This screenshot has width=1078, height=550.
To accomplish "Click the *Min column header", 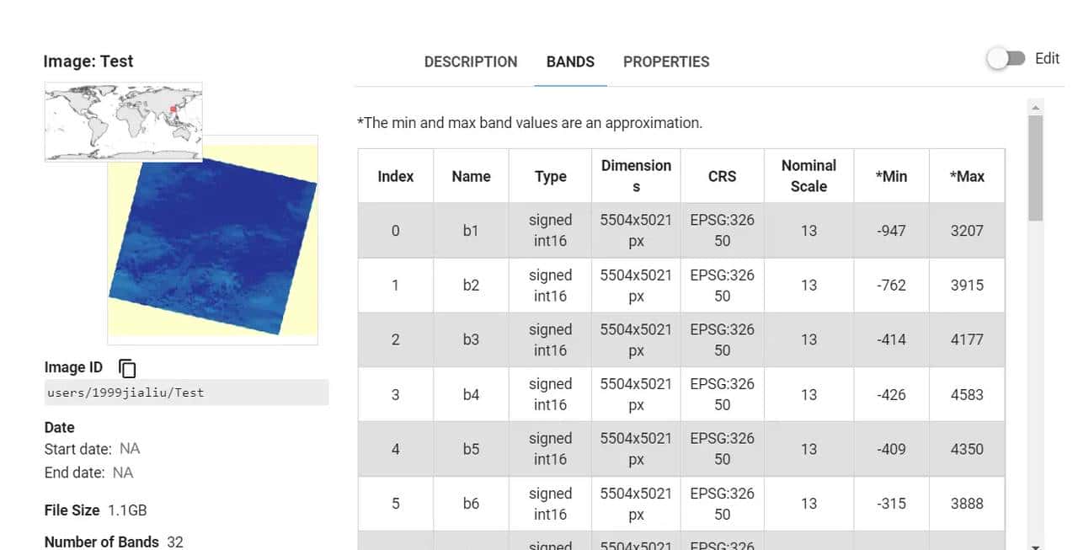I will click(x=890, y=176).
